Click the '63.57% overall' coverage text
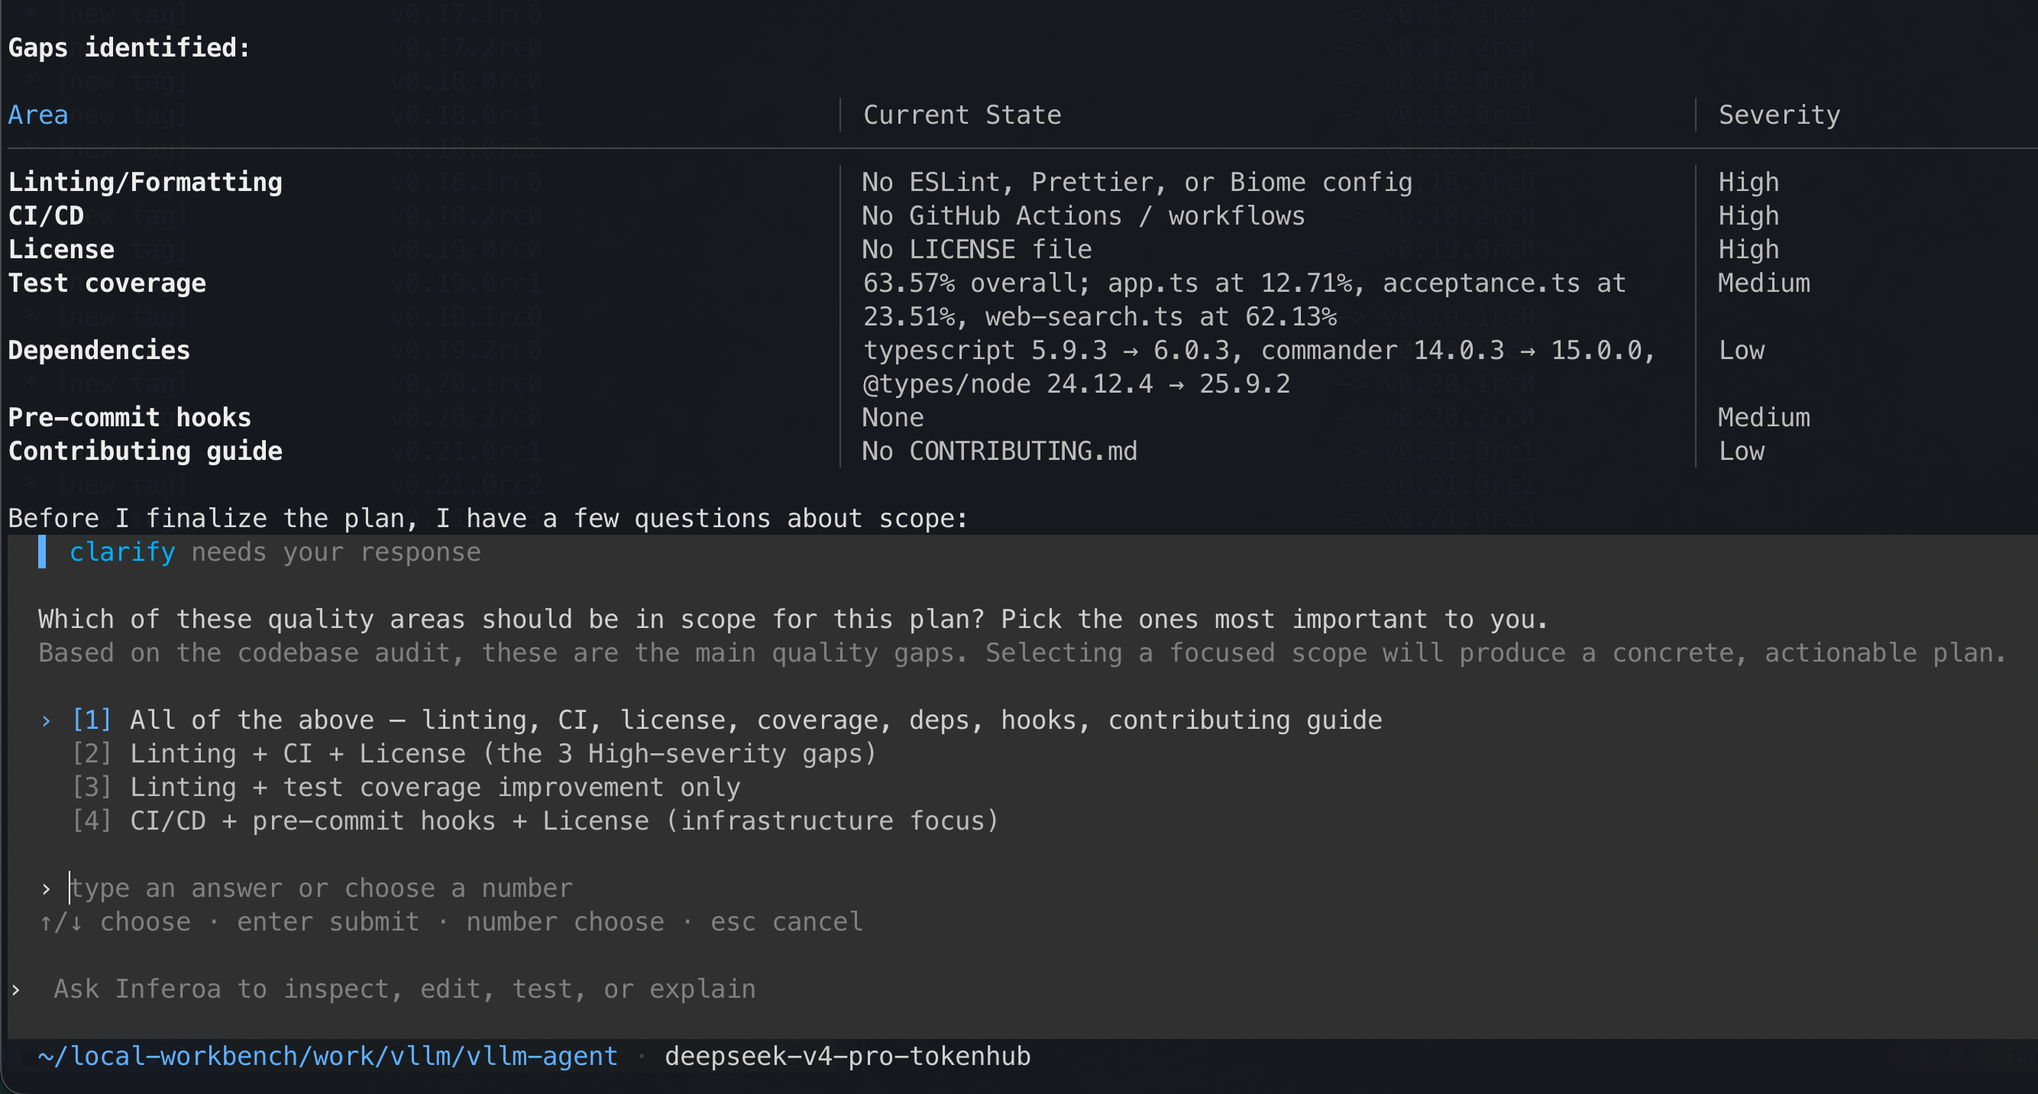 click(x=977, y=283)
